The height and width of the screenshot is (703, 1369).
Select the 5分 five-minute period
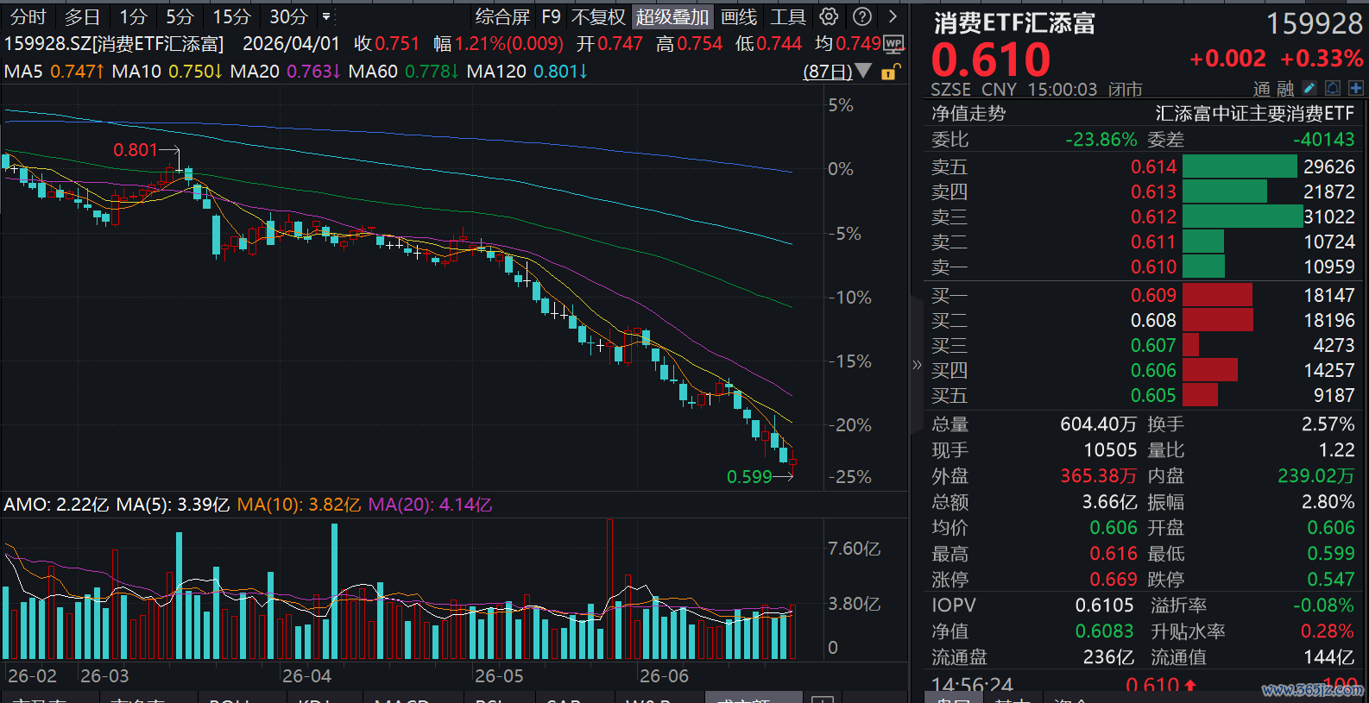pyautogui.click(x=180, y=16)
